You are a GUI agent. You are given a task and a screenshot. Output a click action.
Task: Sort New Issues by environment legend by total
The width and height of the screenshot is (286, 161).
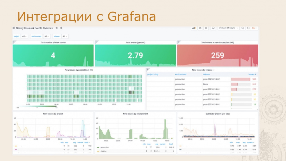pos(171,144)
